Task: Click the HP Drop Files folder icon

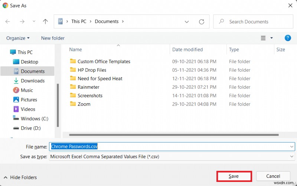Action: tap(73, 69)
